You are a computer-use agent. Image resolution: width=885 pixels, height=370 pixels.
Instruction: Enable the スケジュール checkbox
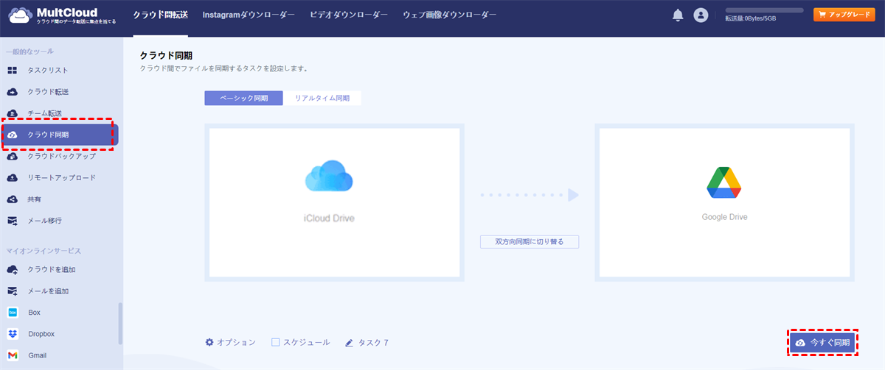click(276, 342)
